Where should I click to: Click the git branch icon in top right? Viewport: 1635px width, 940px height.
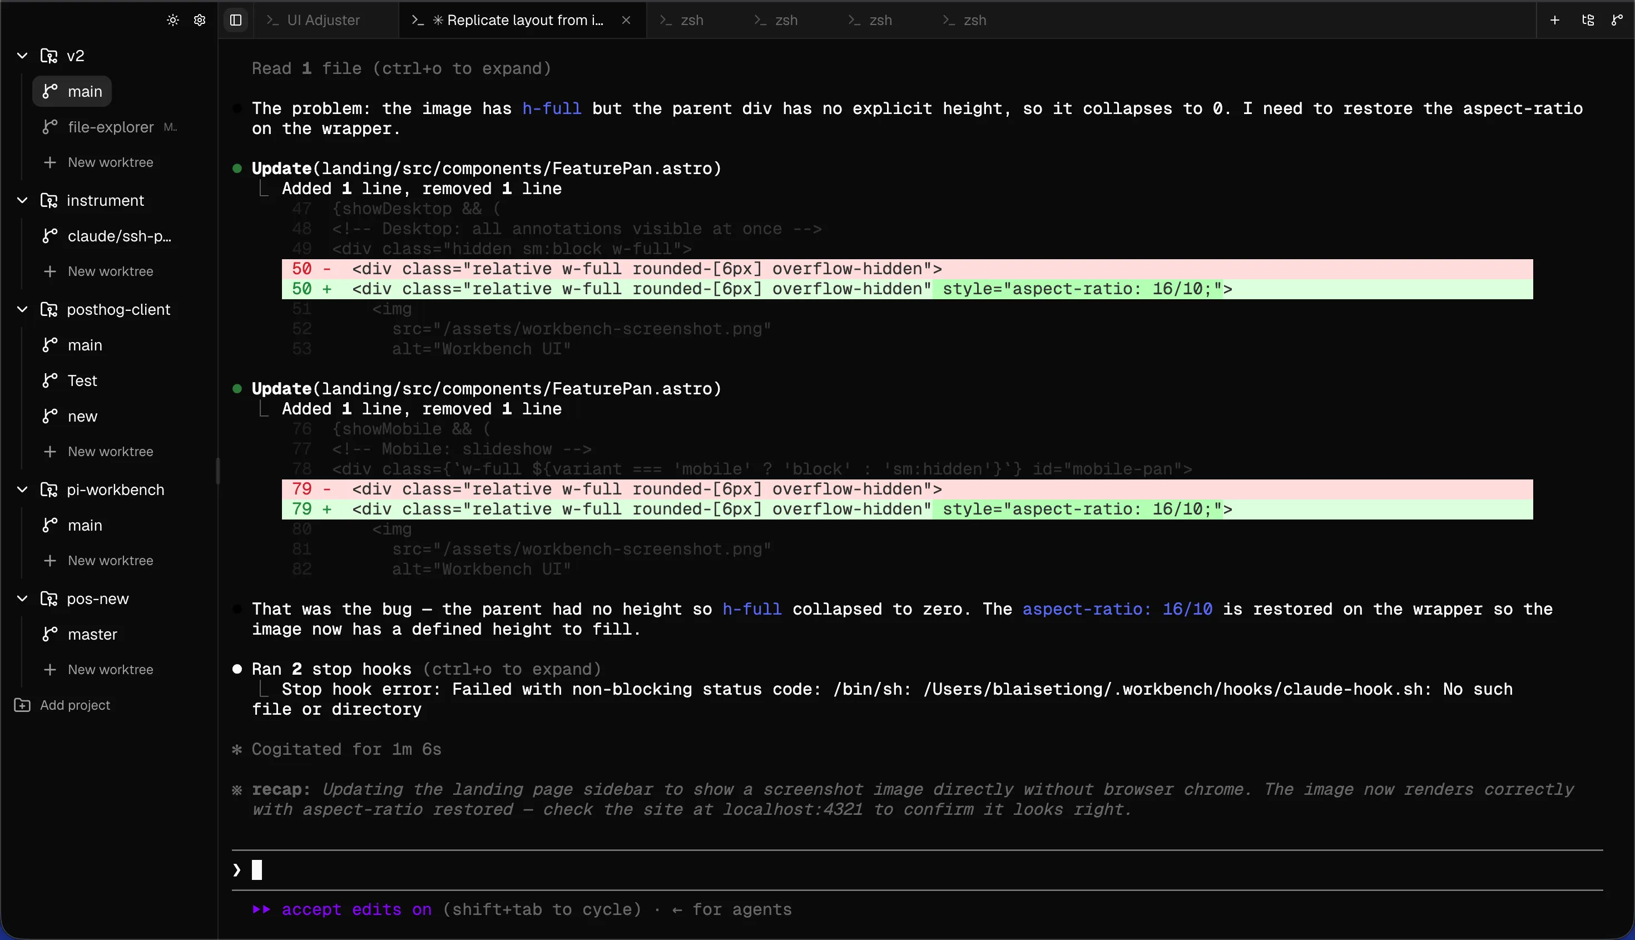click(x=1616, y=20)
